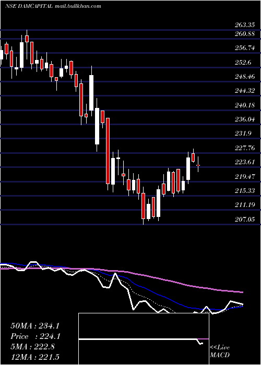Click the 256.74 price level label

244,48
